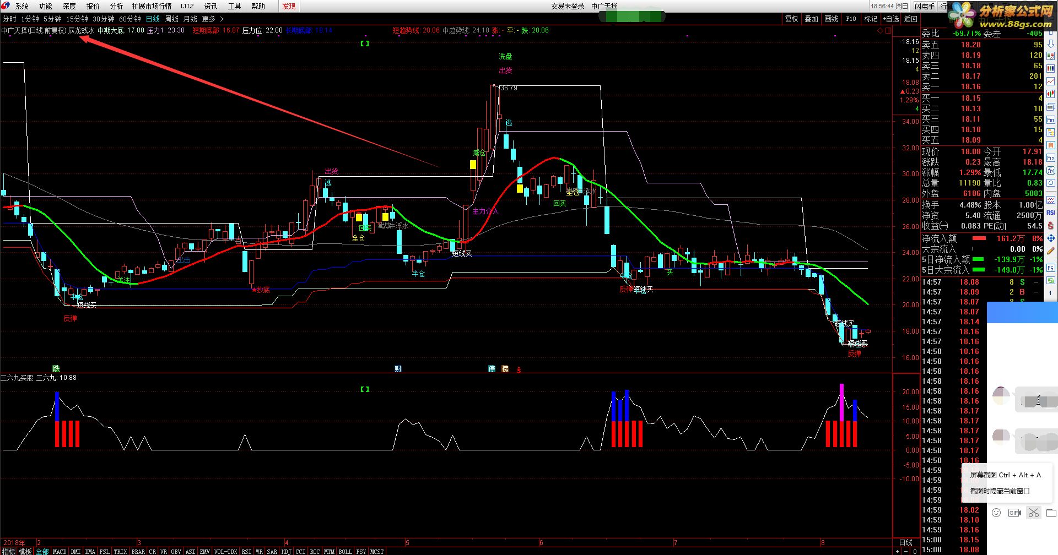Open the emoji smiley icon

click(996, 513)
